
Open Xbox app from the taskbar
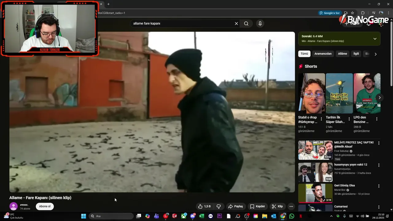click(x=184, y=216)
